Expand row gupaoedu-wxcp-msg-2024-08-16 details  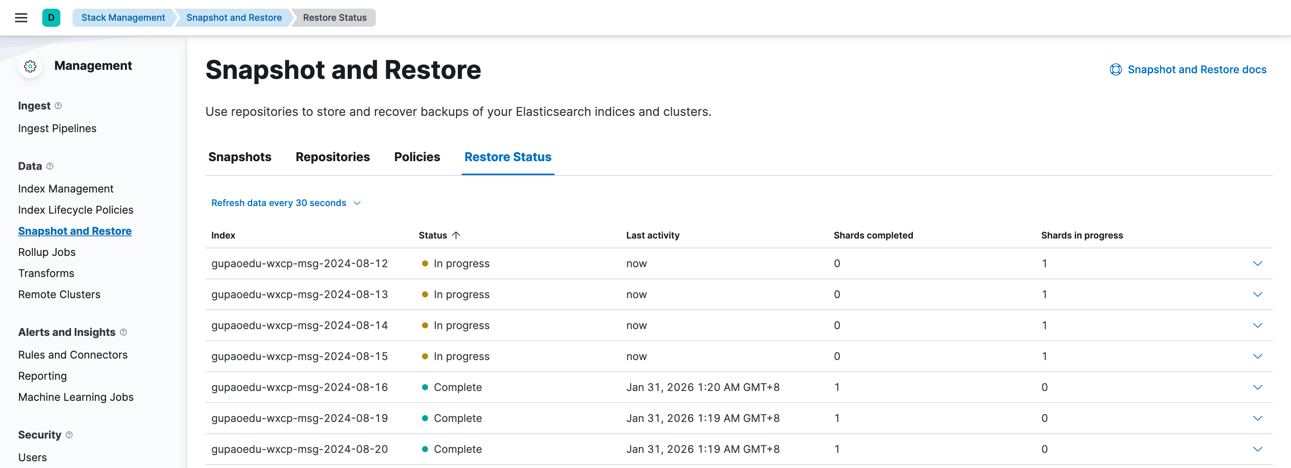[1257, 387]
